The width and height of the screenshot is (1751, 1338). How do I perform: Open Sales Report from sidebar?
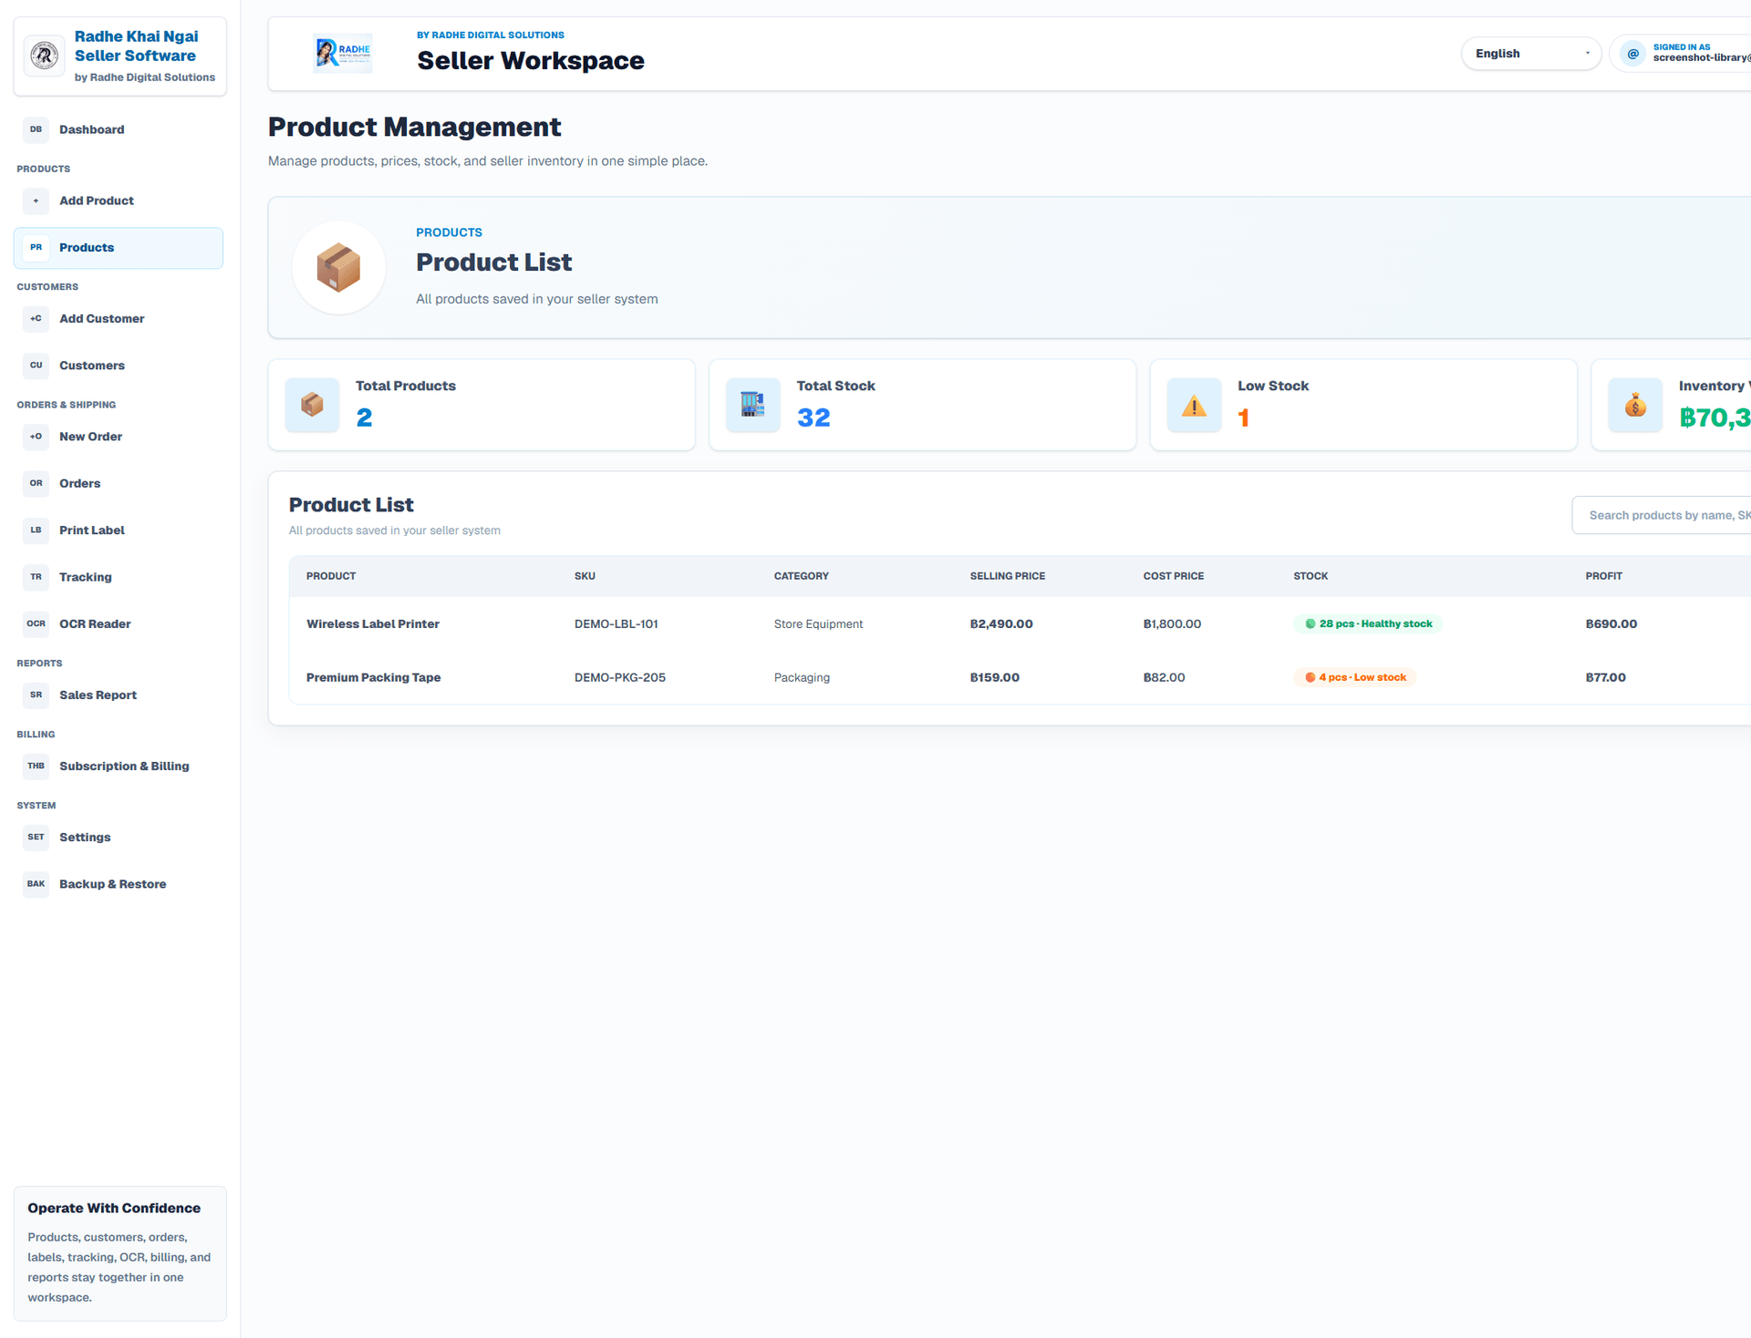click(x=119, y=695)
